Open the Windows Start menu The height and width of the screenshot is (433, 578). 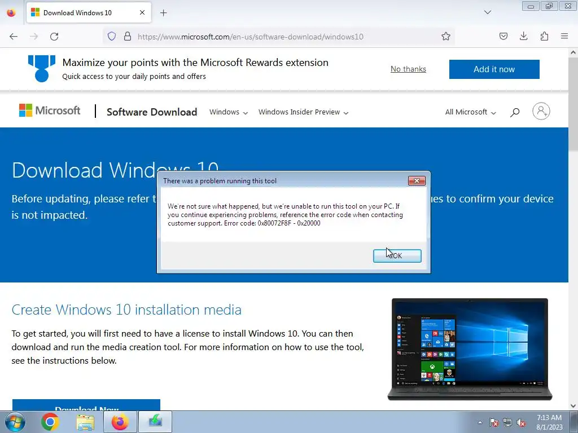[x=15, y=422]
